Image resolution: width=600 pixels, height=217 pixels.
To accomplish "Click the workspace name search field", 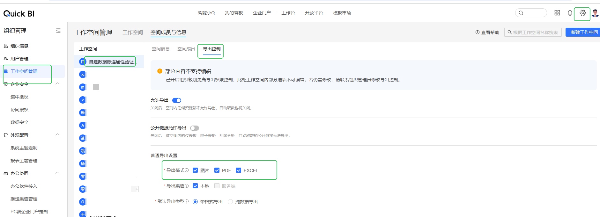I will pos(535,33).
